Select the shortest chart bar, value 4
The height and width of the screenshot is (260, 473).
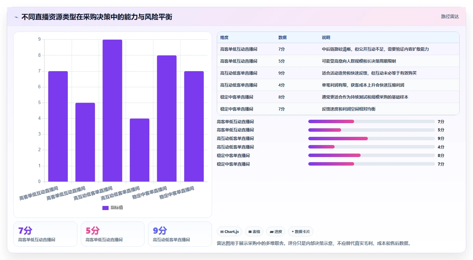pyautogui.click(x=139, y=150)
